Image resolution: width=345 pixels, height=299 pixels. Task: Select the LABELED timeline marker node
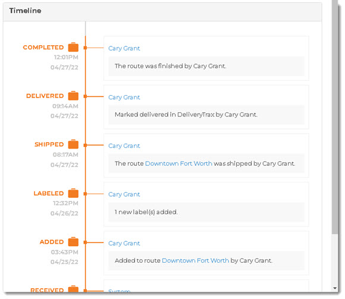86,194
